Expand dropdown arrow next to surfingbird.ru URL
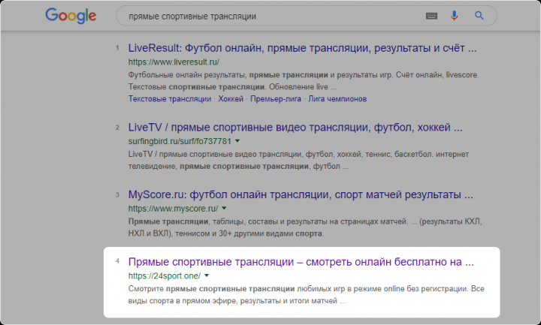The width and height of the screenshot is (541, 325). click(237, 141)
